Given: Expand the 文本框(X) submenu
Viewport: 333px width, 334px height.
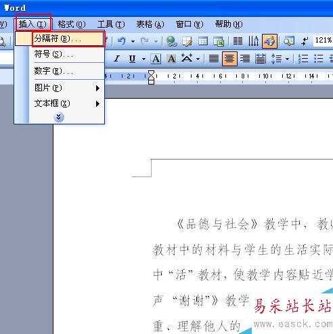Looking at the screenshot, I should click(x=60, y=103).
